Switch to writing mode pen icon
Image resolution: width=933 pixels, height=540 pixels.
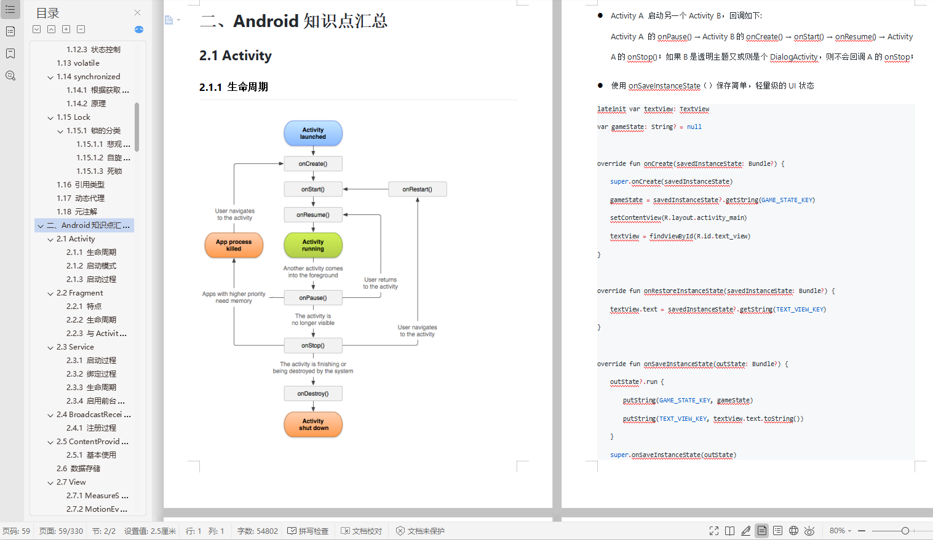coord(746,531)
